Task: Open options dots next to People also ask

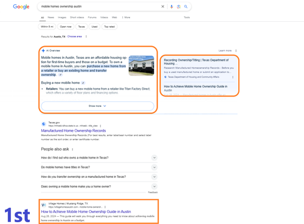Action: [x=72, y=149]
